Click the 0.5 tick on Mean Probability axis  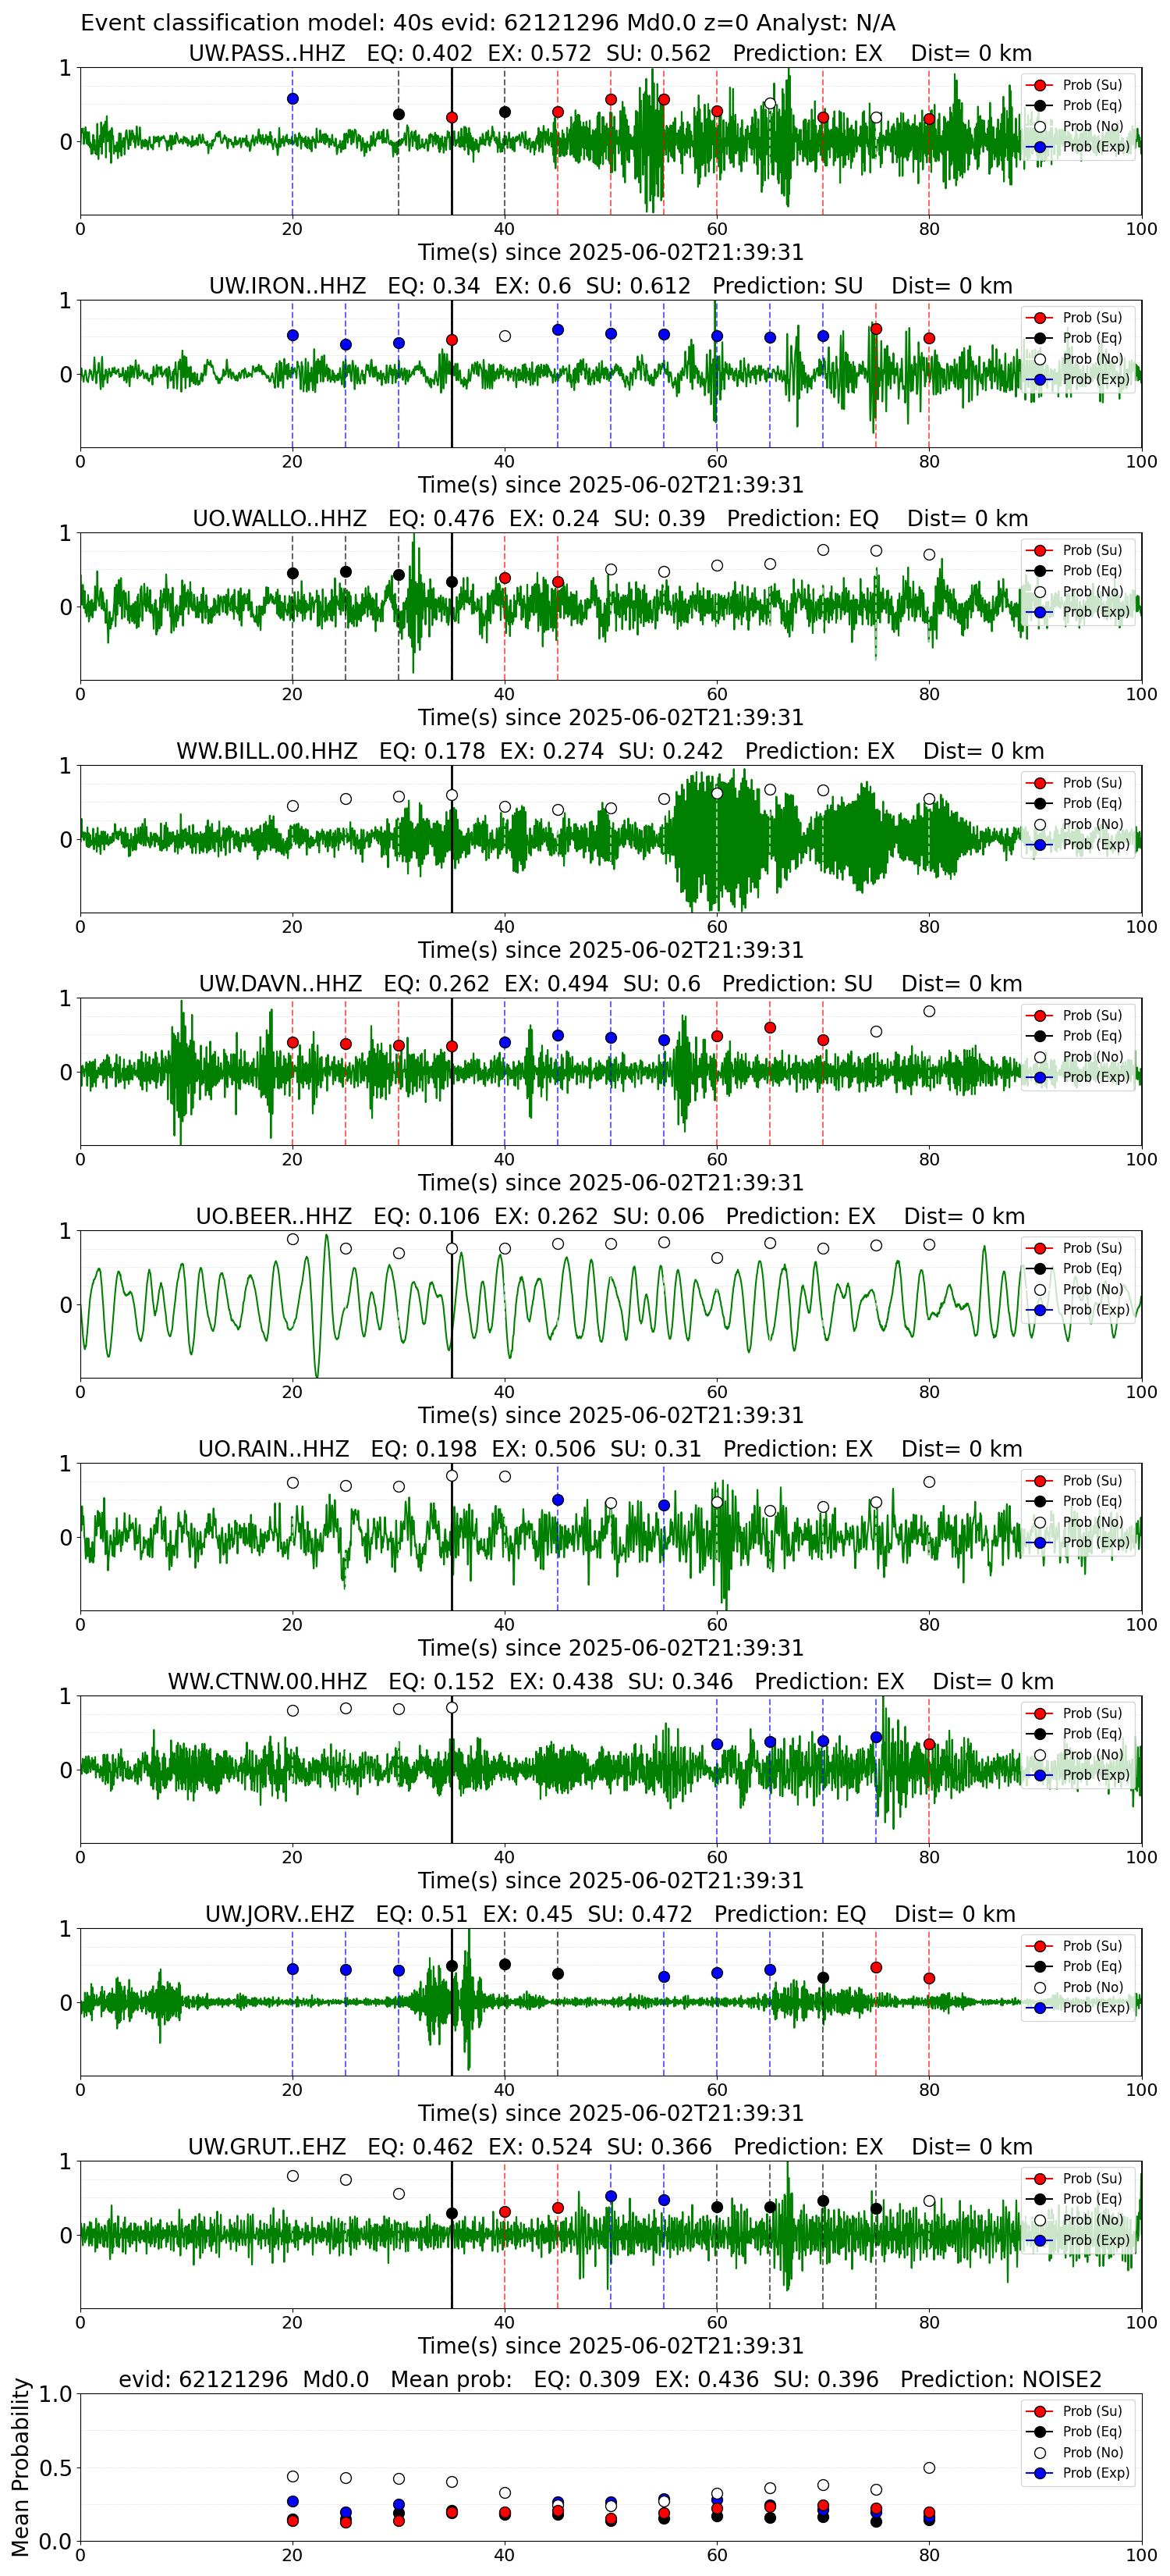(55, 2468)
